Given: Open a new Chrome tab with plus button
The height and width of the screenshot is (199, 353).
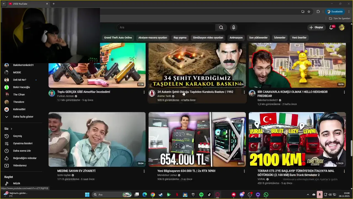Looking at the screenshot, I should 54,4.
